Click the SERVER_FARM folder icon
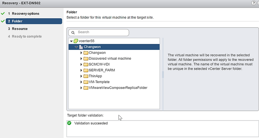259x138 pixels. tap(86, 70)
